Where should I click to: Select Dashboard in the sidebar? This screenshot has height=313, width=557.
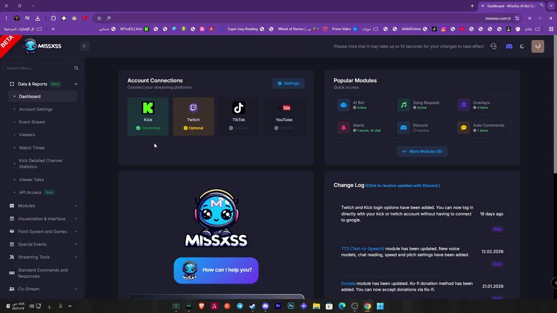pos(43,97)
